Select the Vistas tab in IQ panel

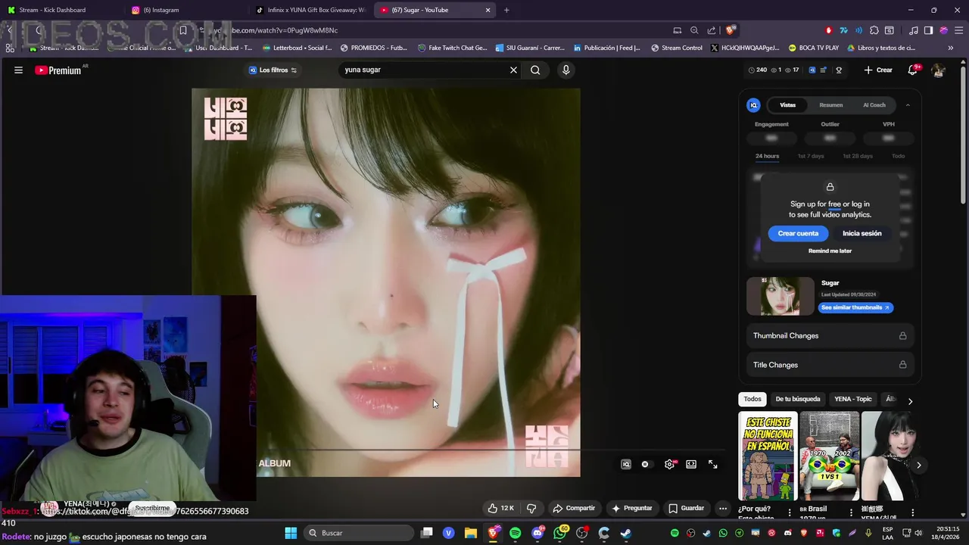[788, 105]
